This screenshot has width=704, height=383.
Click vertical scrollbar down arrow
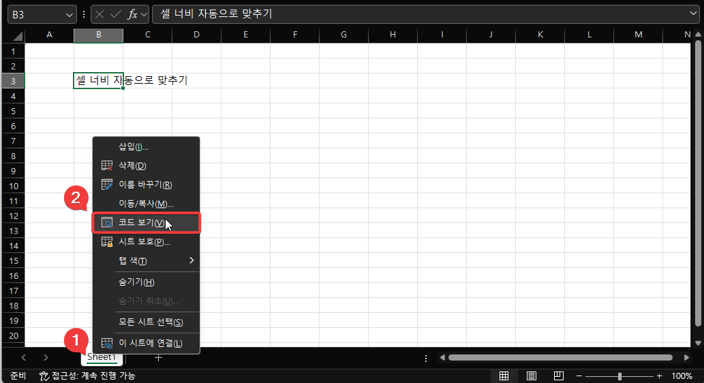[x=698, y=343]
